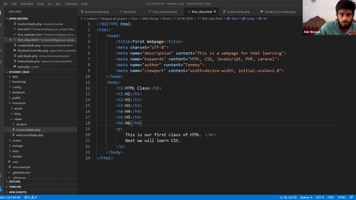Click the html breadcrumb segment
The width and height of the screenshot is (356, 200).
[x=235, y=18]
